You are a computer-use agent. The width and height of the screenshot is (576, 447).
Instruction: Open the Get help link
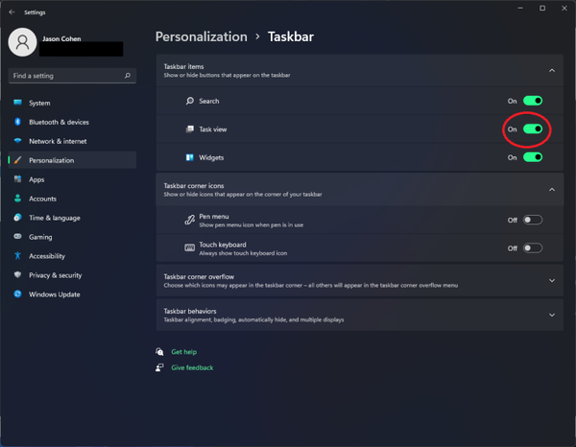183,352
